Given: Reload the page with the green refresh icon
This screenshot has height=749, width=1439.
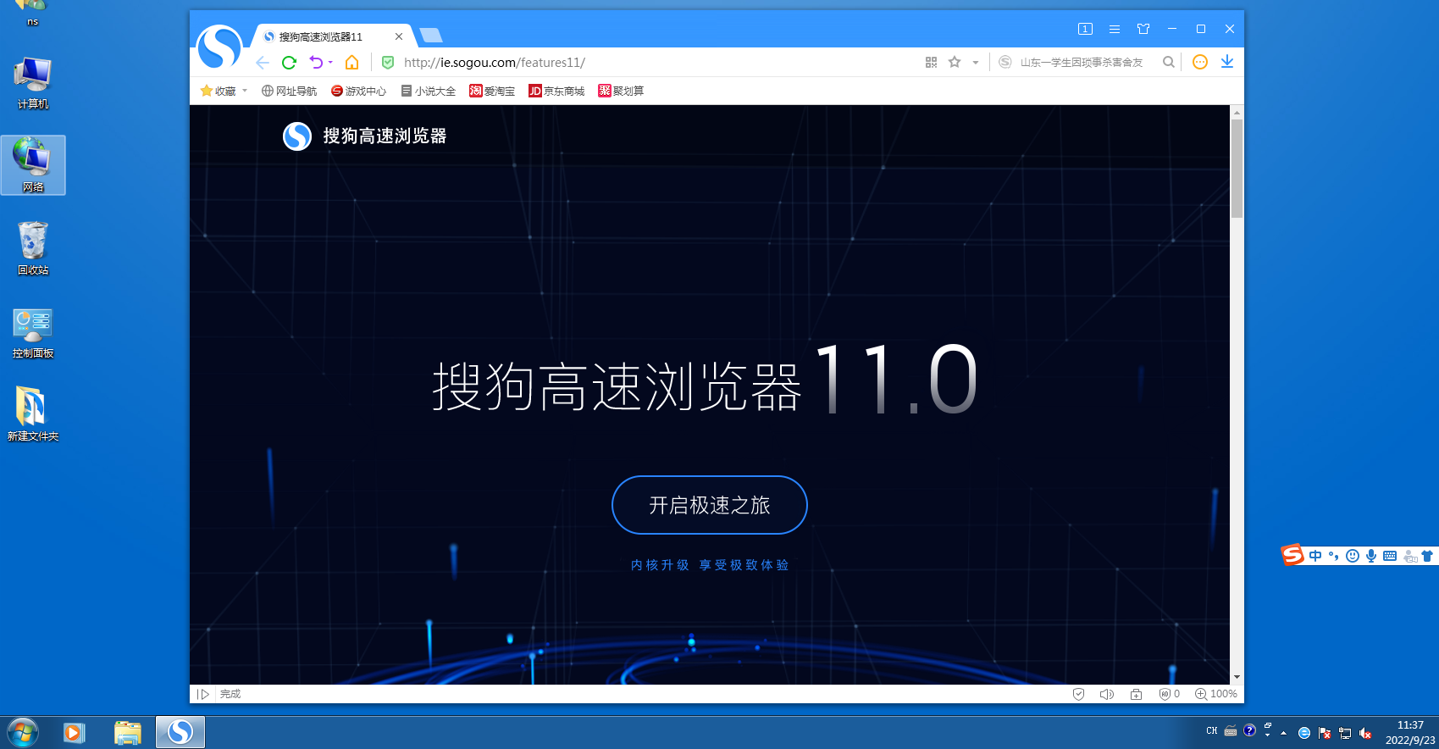Looking at the screenshot, I should [x=289, y=63].
